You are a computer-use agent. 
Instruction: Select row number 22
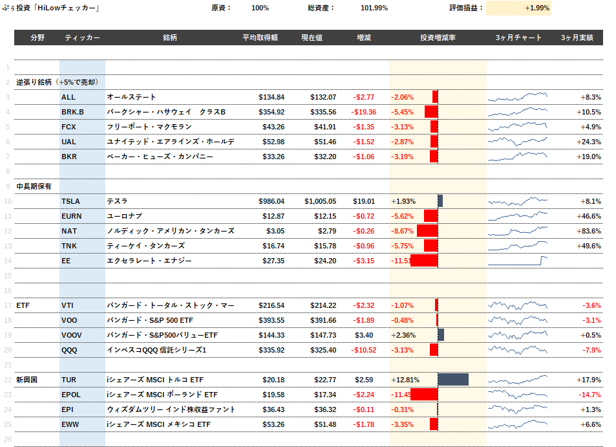pos(8,380)
